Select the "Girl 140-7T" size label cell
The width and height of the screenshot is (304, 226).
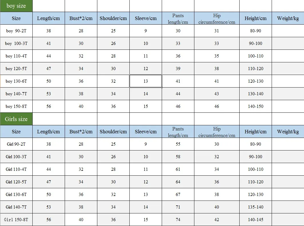coord(16,207)
